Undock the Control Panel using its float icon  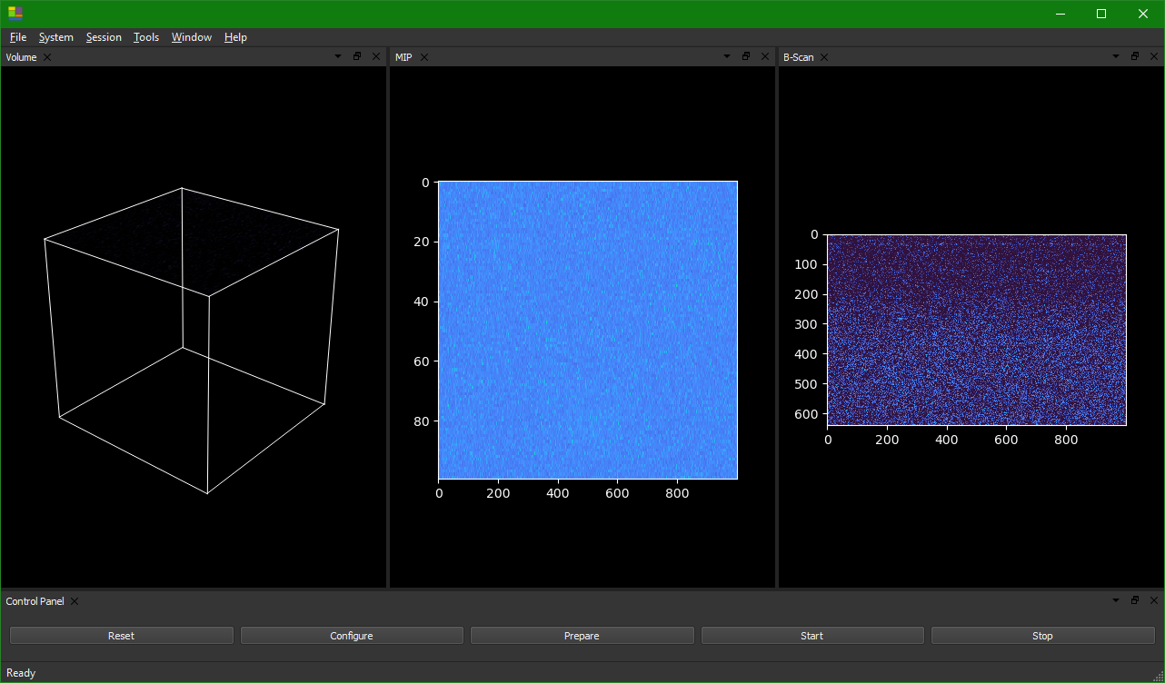point(1134,600)
